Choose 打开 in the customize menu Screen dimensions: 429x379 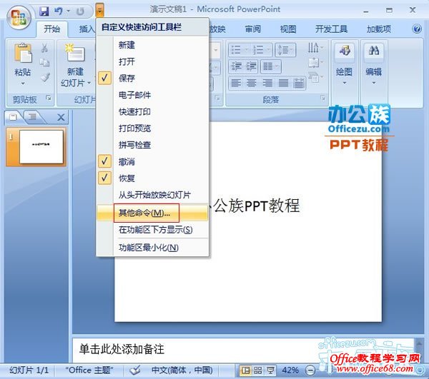point(152,61)
